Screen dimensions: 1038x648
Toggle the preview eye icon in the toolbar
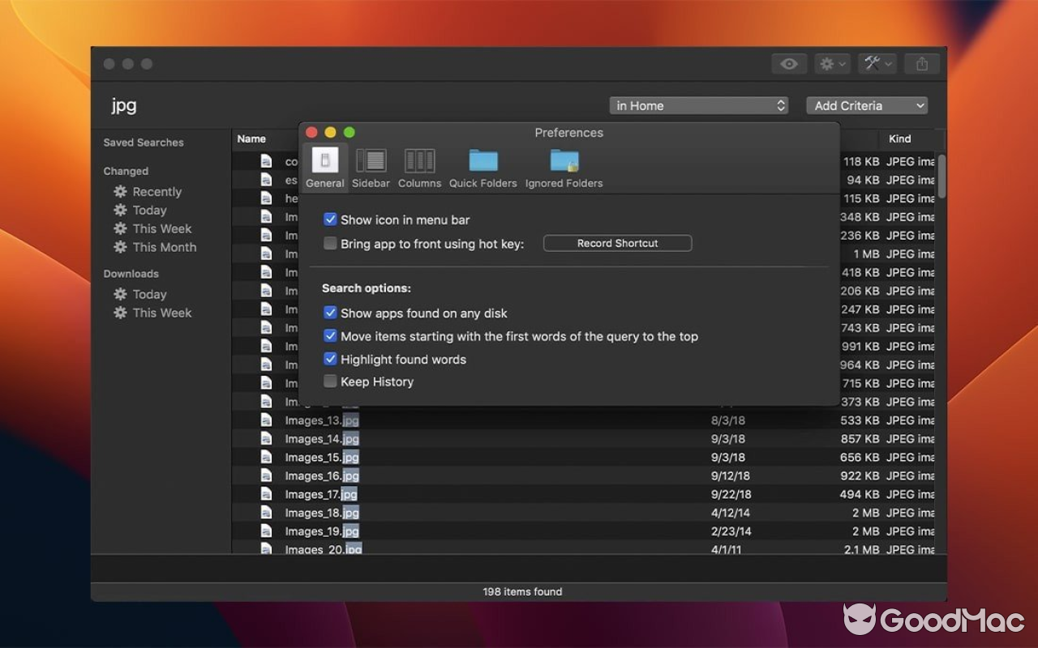[788, 63]
